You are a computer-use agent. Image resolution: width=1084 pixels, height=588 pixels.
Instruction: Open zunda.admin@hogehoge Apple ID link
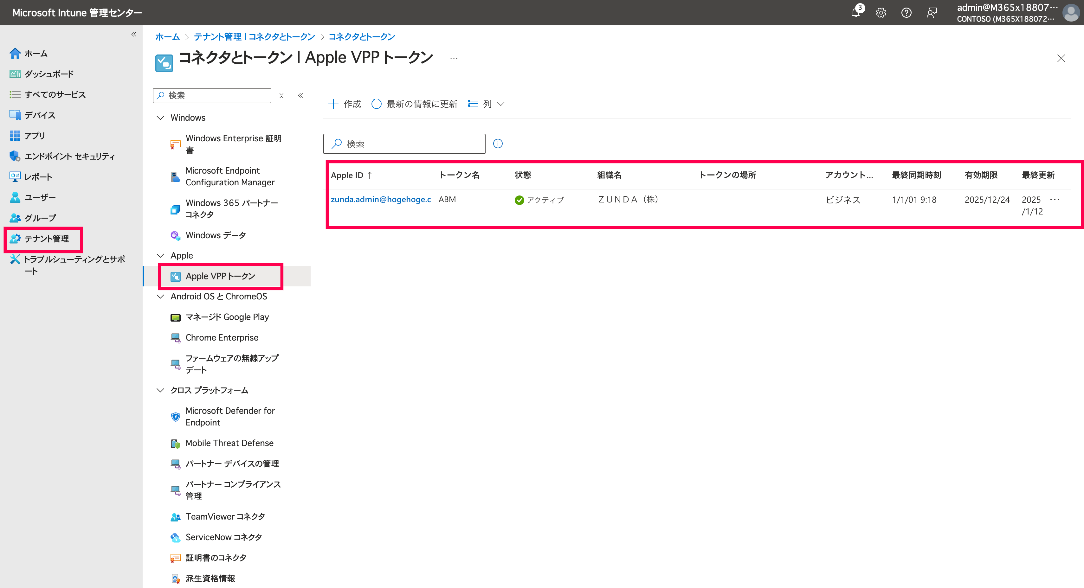tap(381, 199)
